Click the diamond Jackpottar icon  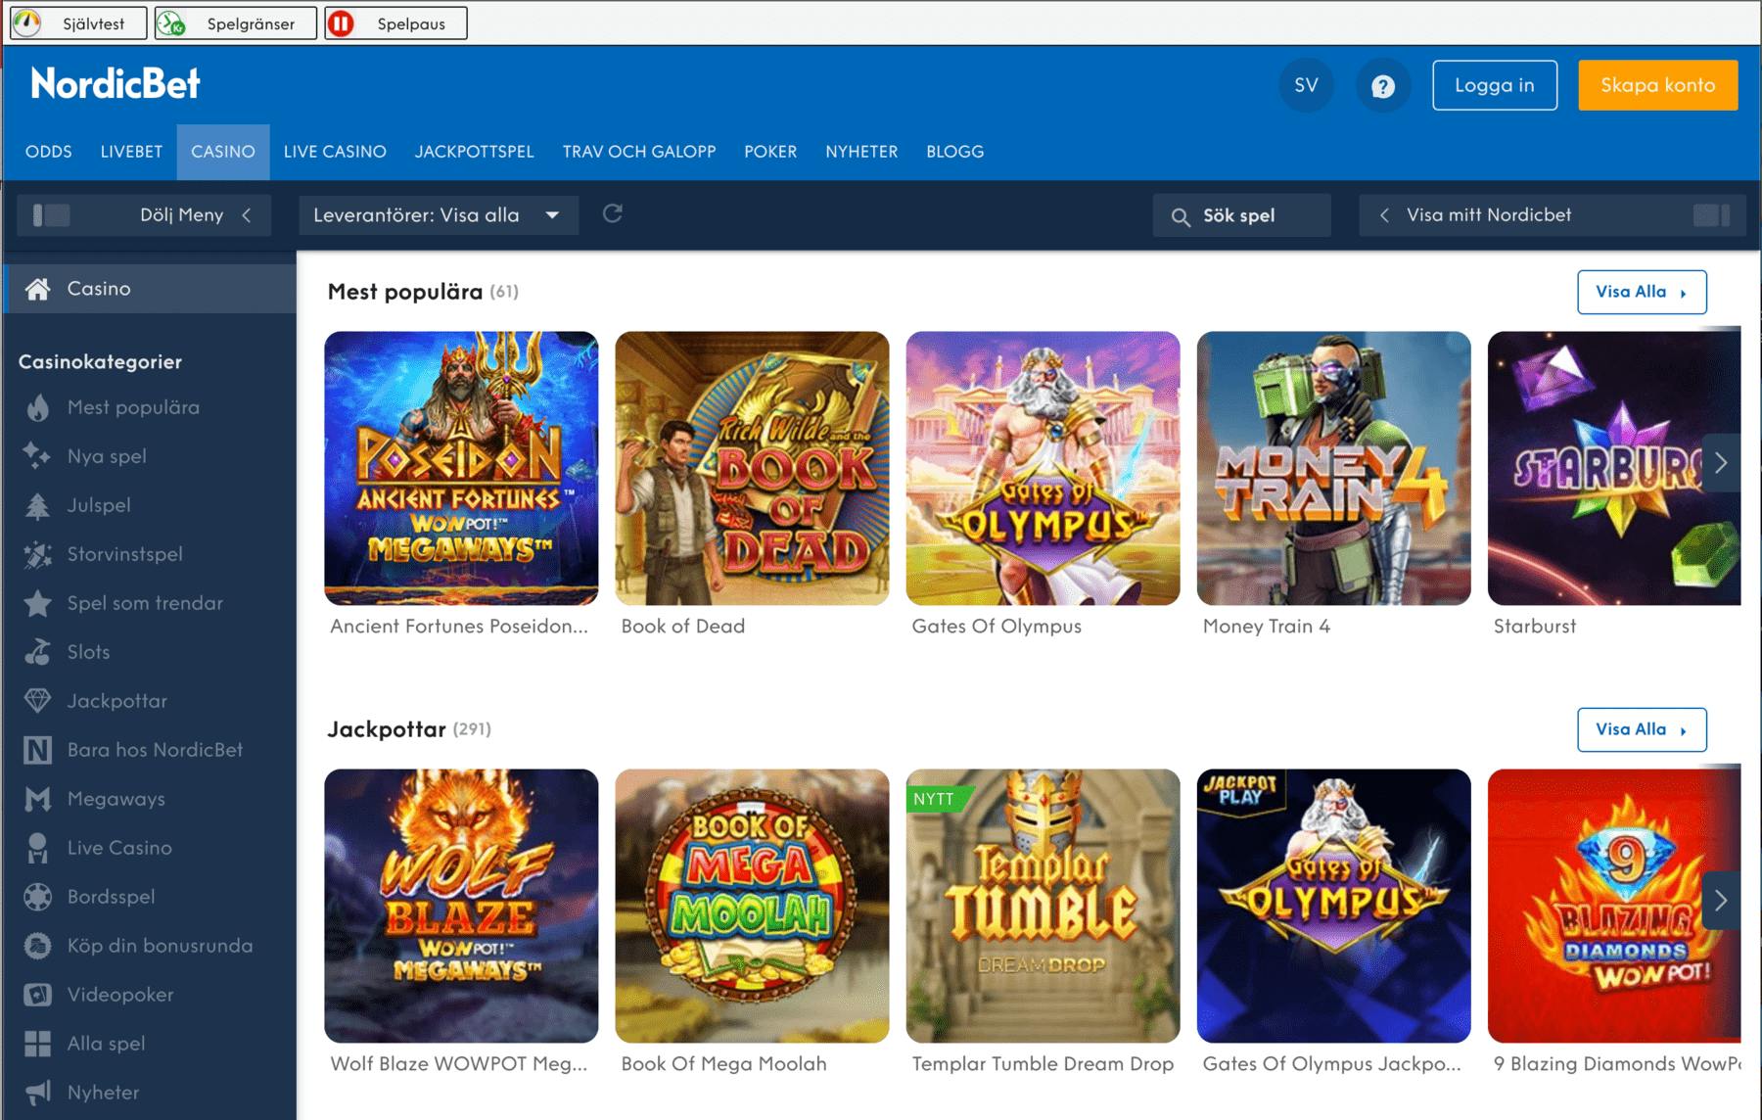click(38, 701)
